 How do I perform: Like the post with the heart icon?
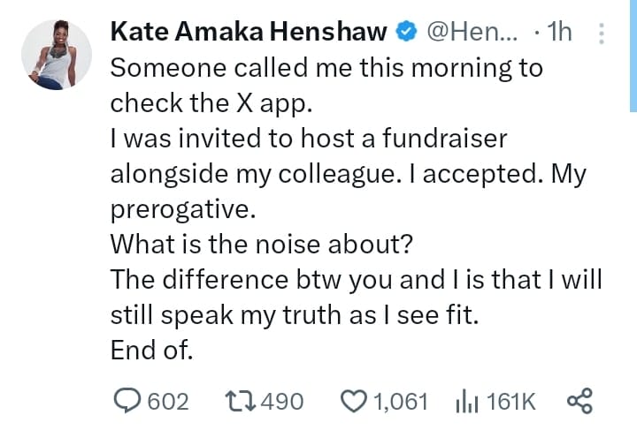[x=354, y=402]
